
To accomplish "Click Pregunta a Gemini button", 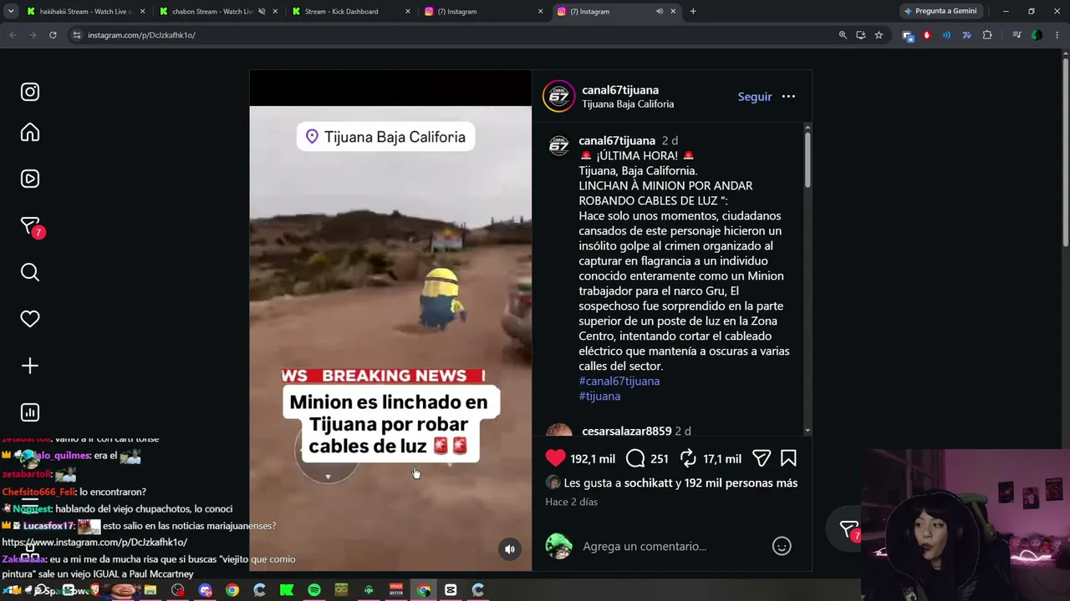I will click(940, 12).
